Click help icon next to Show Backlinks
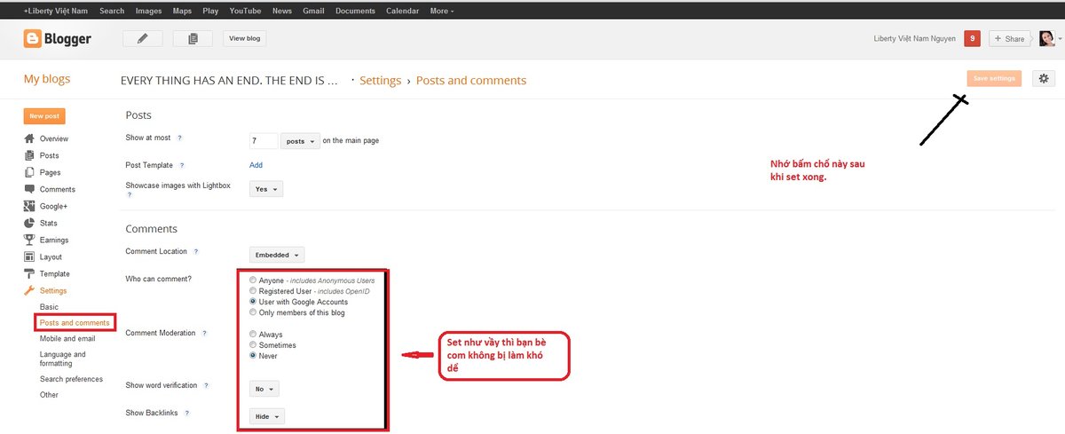 click(186, 414)
